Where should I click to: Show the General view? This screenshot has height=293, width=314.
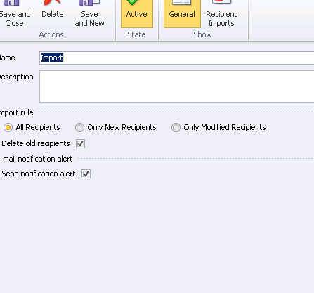[182, 14]
